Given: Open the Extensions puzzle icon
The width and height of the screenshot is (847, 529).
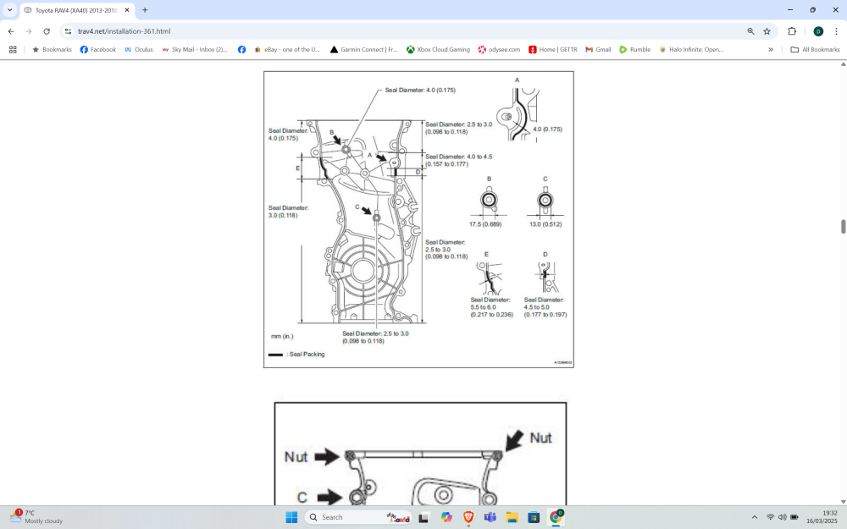Looking at the screenshot, I should [792, 31].
